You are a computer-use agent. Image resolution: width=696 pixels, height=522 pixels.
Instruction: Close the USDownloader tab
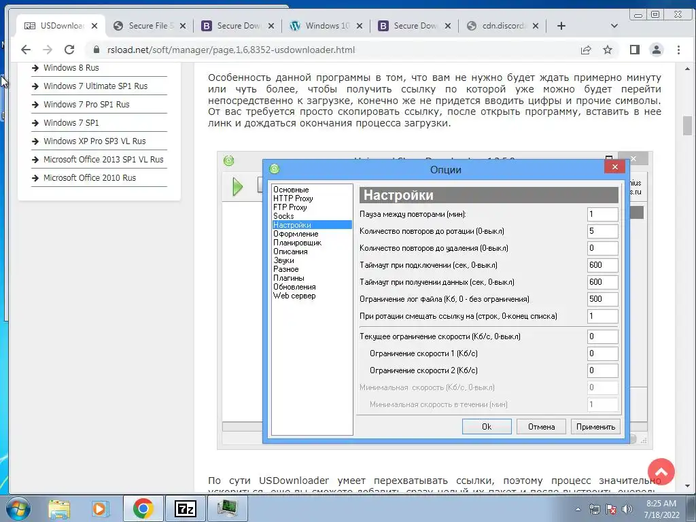(94, 26)
